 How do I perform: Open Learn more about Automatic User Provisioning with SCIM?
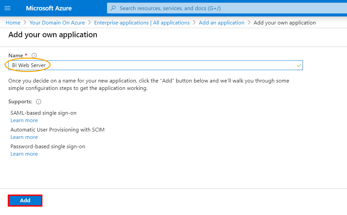[24, 137]
